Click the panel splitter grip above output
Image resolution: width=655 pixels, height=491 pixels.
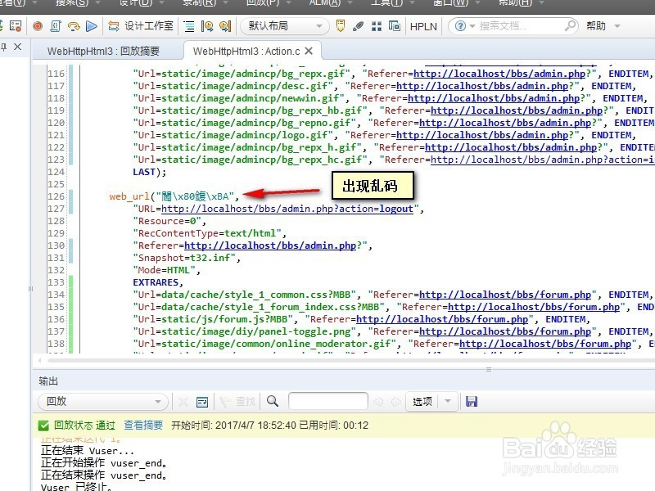[x=489, y=369]
